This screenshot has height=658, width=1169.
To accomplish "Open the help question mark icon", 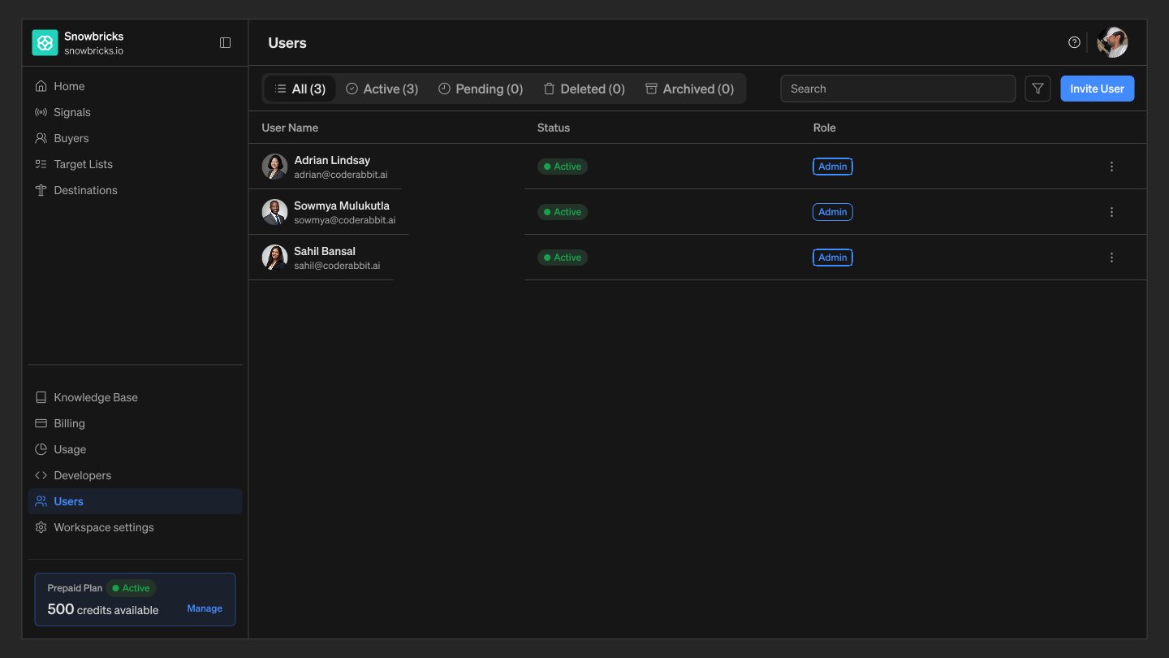I will pos(1074,42).
